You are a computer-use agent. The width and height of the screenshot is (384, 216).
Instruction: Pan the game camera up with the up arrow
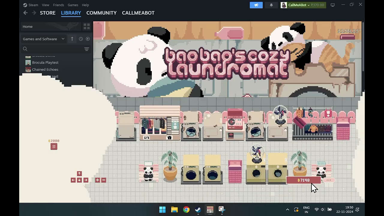pyautogui.click(x=79, y=174)
